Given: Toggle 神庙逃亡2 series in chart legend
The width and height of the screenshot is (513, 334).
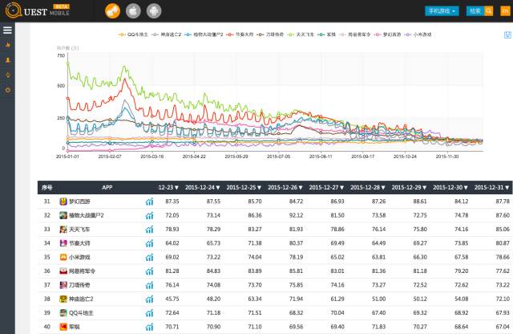Looking at the screenshot, I should [x=167, y=35].
